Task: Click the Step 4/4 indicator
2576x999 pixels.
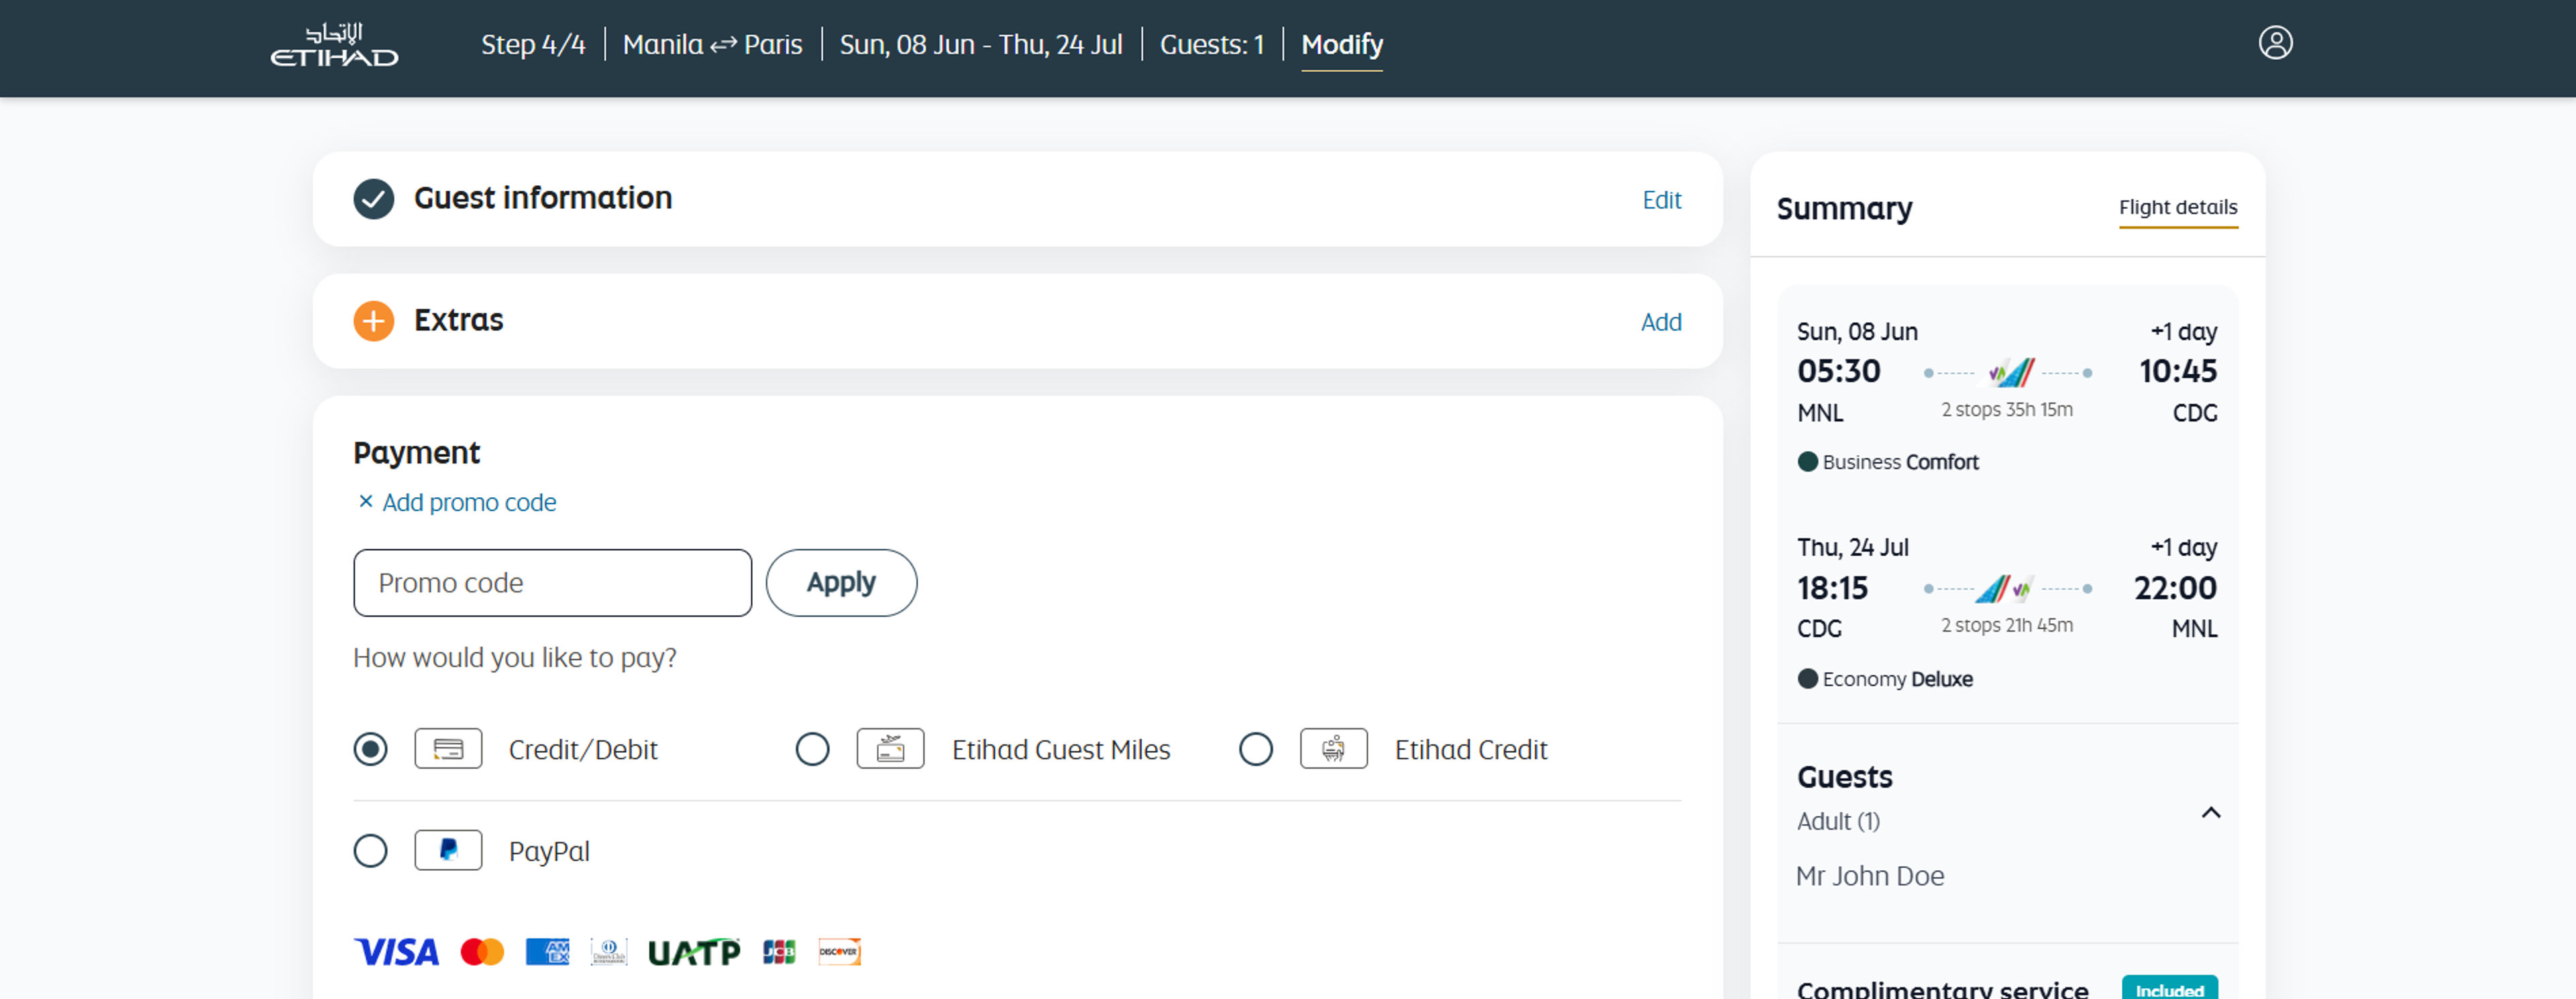Action: 532,45
